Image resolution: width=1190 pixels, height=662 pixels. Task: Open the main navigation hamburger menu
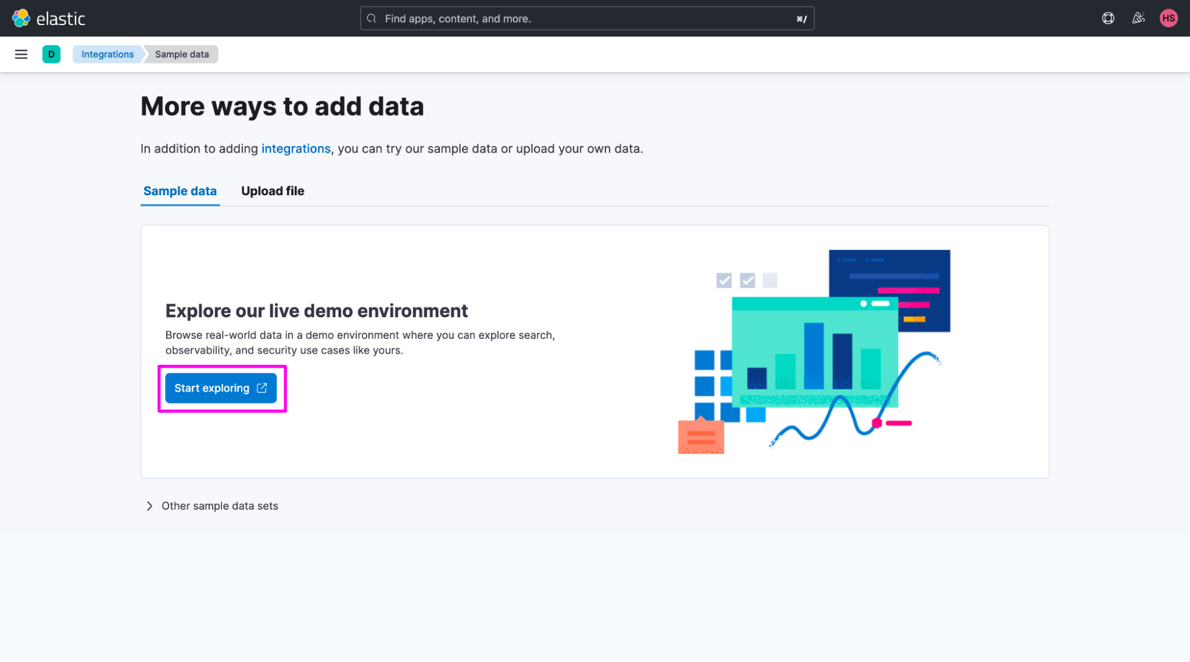21,54
